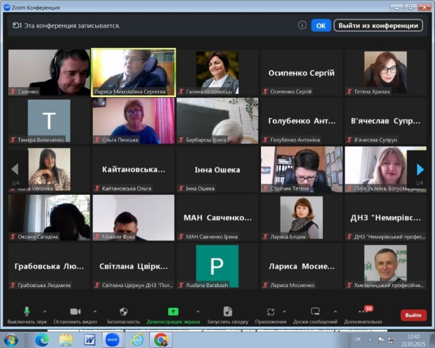Expand audio options arrow next to microphone

(x=45, y=312)
